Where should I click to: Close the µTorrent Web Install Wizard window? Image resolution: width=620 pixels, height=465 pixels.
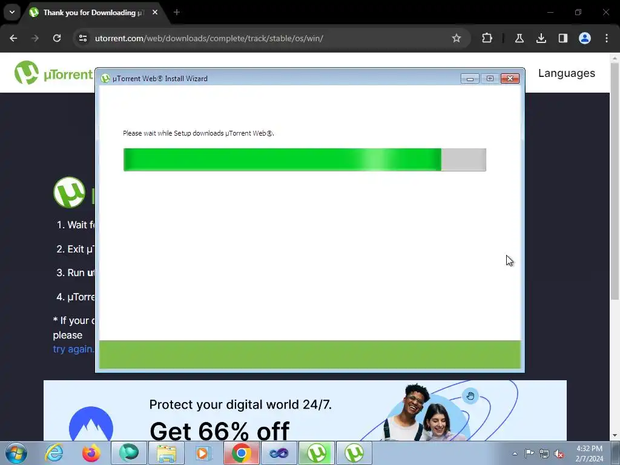coord(510,79)
